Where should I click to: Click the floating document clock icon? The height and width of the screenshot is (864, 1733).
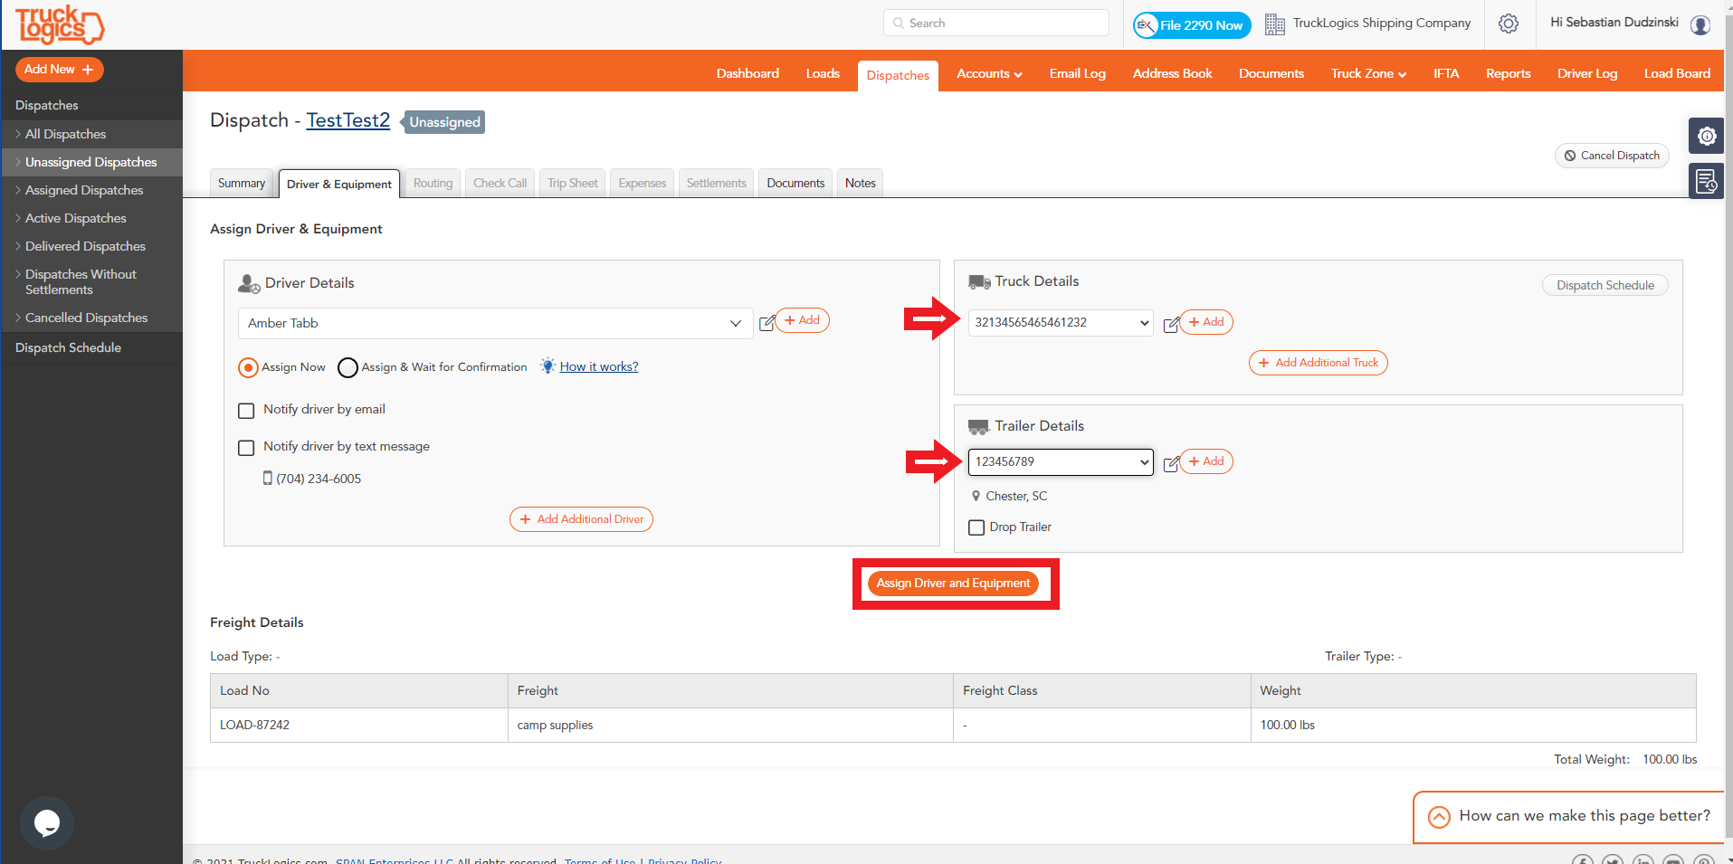(x=1706, y=181)
